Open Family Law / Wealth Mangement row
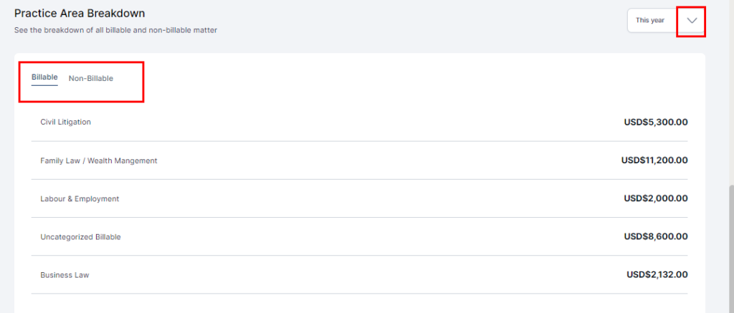This screenshot has height=313, width=734. pyautogui.click(x=99, y=160)
